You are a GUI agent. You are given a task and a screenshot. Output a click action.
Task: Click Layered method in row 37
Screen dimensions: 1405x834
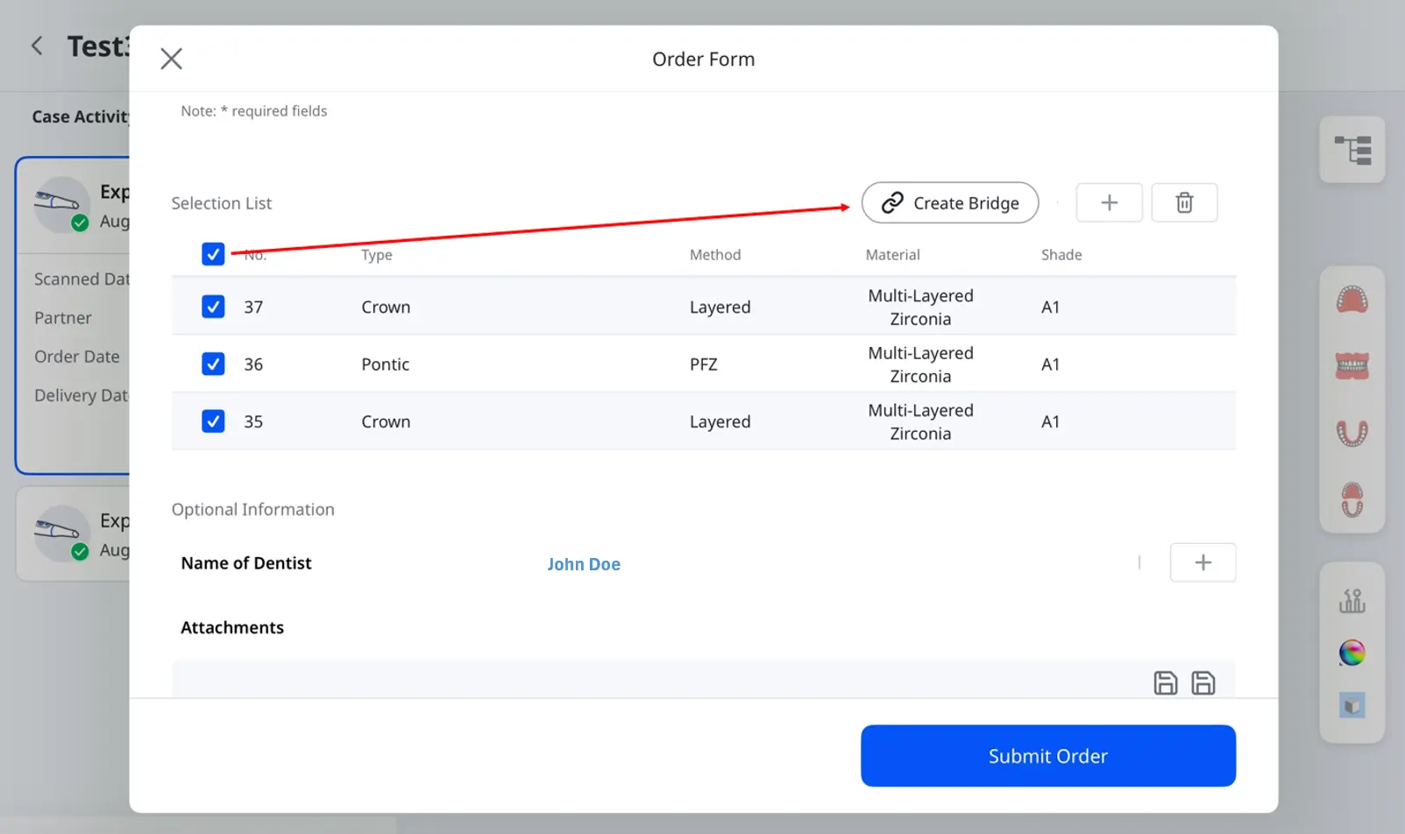coord(720,307)
